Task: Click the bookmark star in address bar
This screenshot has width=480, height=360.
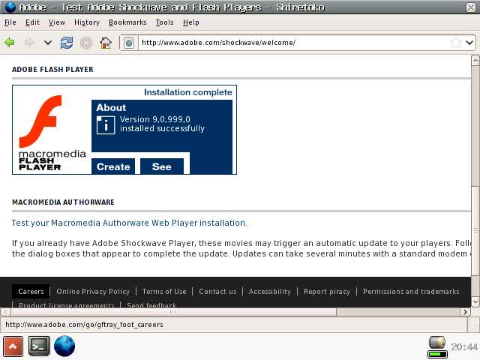Action: click(x=455, y=43)
